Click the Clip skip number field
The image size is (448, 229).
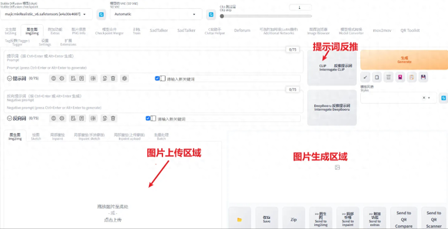click(x=300, y=8)
